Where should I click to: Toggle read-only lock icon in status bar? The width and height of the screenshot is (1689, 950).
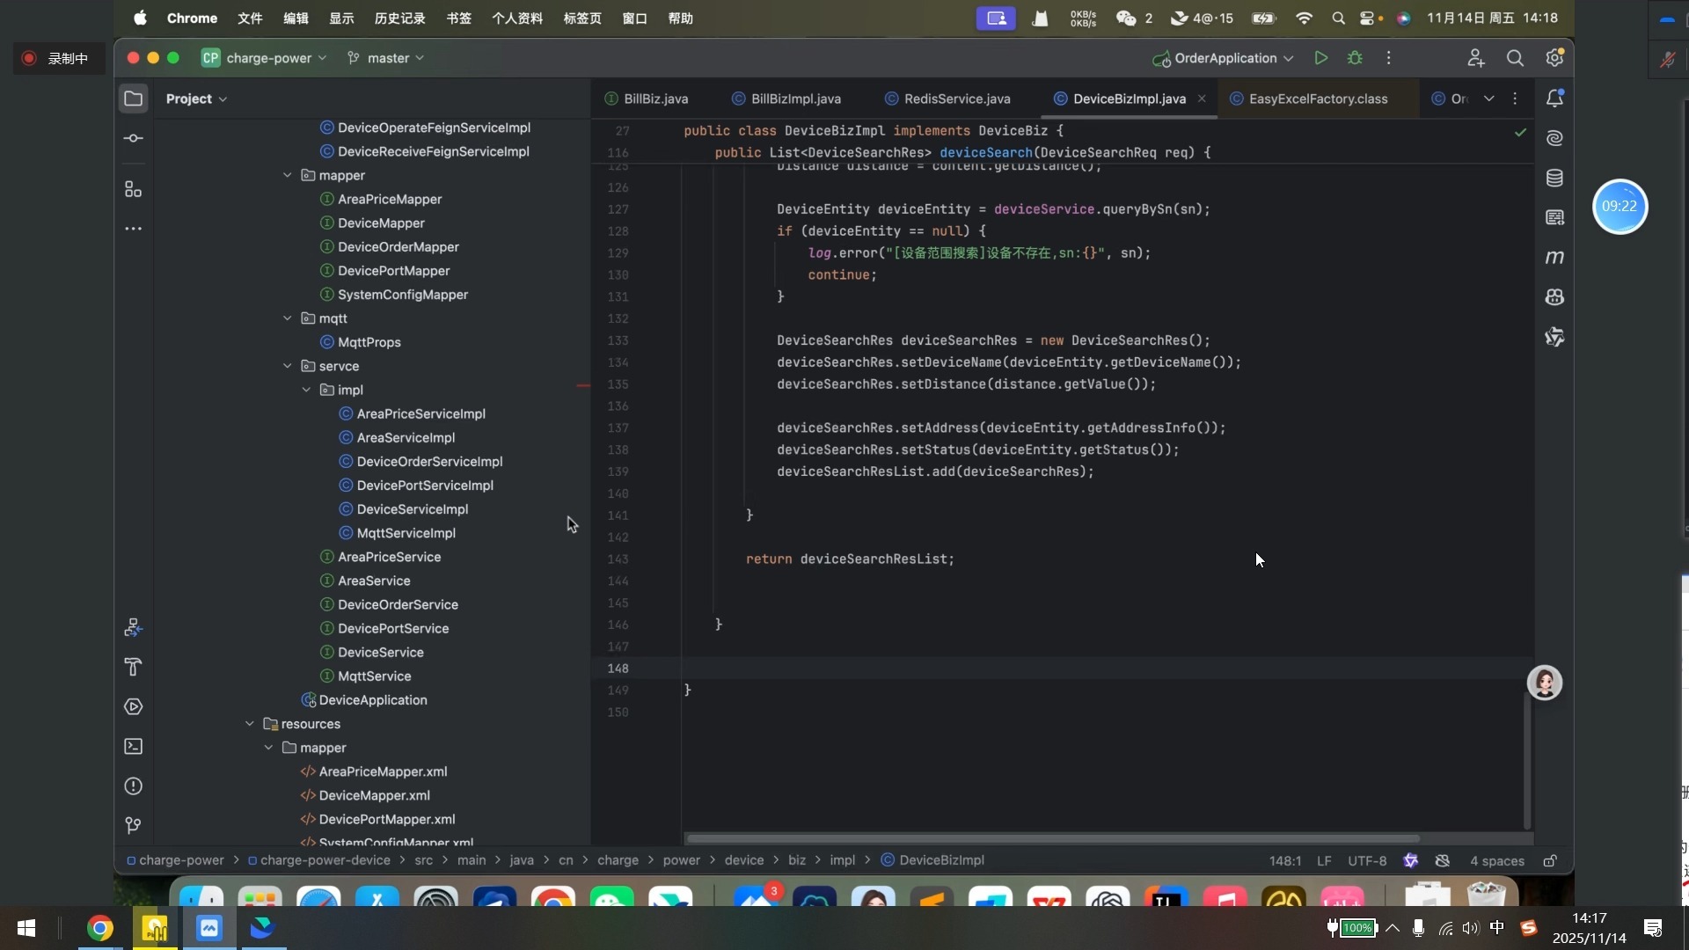(x=1550, y=861)
